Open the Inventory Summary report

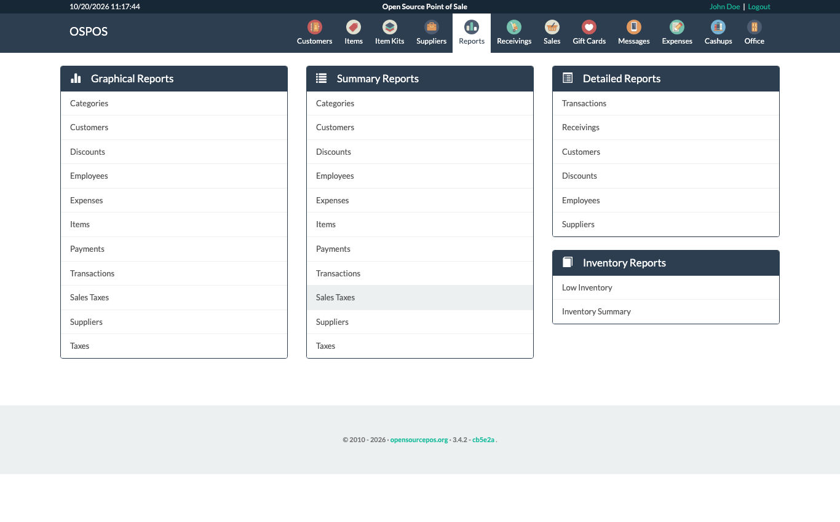[666, 311]
